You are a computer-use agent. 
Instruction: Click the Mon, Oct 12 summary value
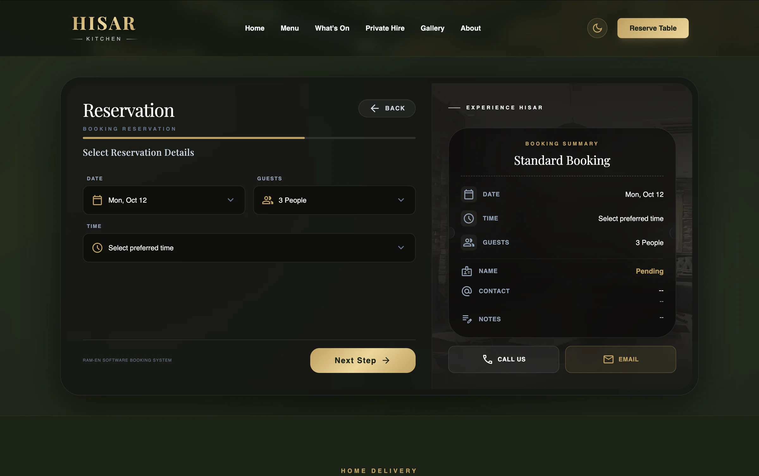pos(644,194)
